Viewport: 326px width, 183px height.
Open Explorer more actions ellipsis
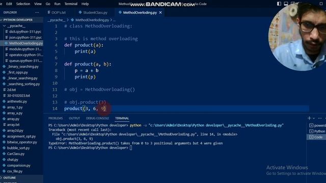click(37, 12)
